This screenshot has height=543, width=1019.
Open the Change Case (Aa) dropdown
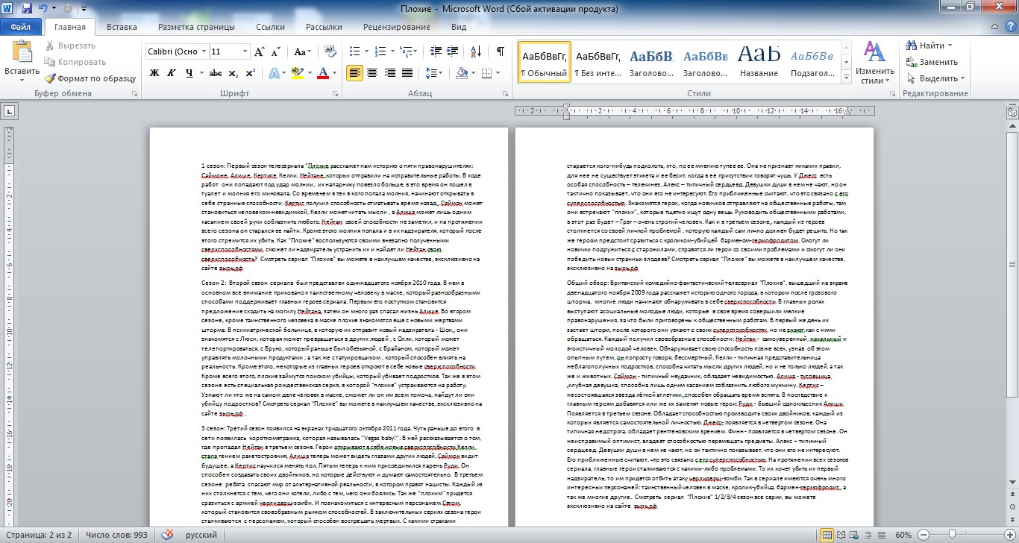(x=302, y=51)
